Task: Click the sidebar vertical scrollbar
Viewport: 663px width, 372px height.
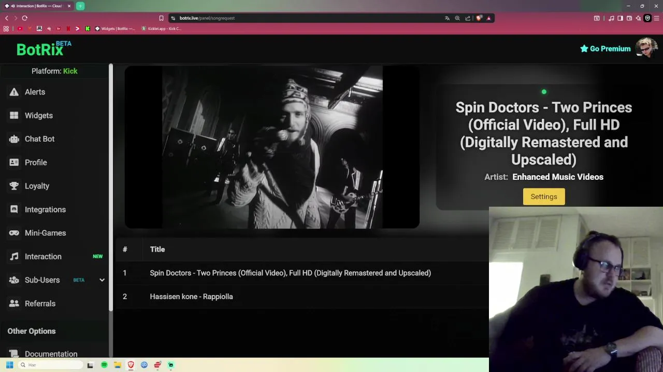Action: pyautogui.click(x=111, y=188)
